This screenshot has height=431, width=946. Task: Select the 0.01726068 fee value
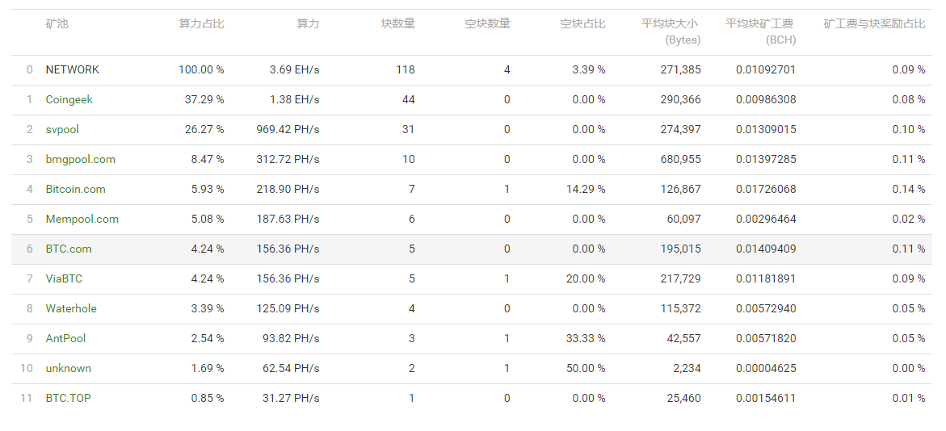[x=766, y=190]
